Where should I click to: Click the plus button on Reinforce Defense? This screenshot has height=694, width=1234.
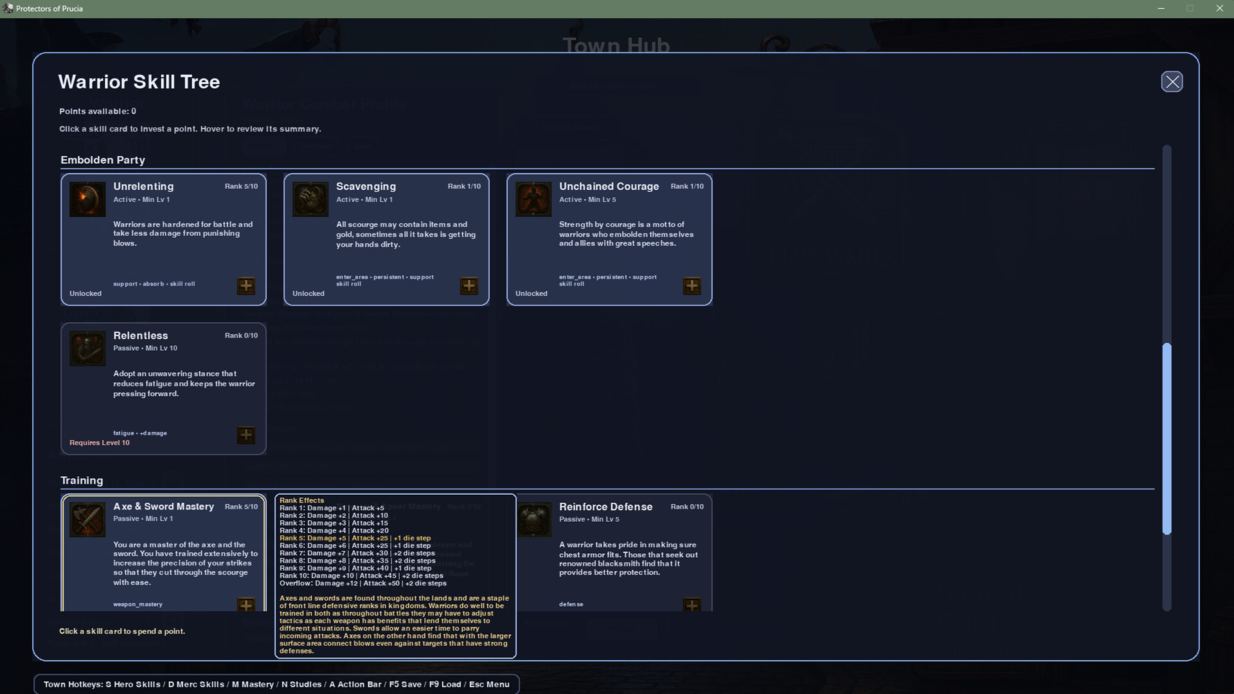692,605
